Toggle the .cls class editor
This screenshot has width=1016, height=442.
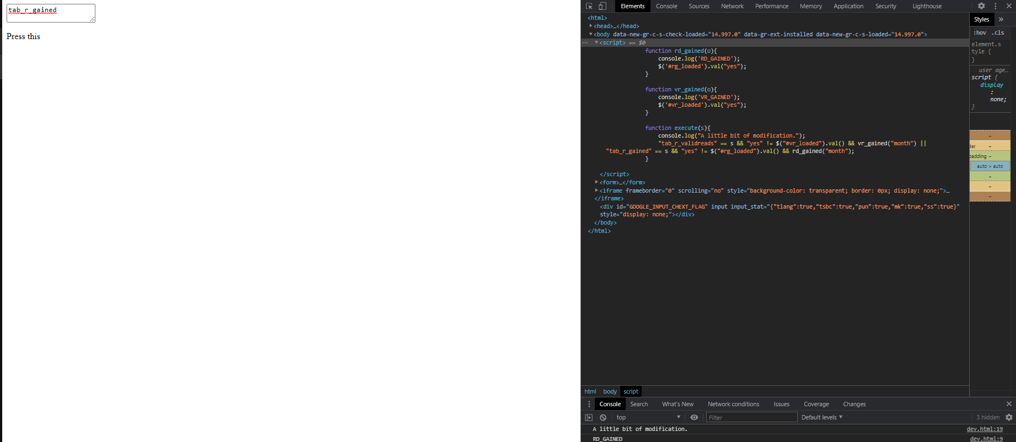click(x=998, y=32)
